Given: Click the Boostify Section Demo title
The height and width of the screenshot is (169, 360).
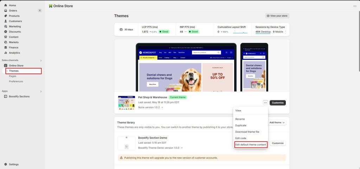Looking at the screenshot, I should (153, 138).
